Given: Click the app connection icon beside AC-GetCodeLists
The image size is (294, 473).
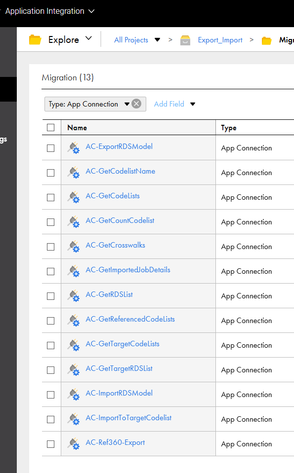Looking at the screenshot, I should click(74, 197).
